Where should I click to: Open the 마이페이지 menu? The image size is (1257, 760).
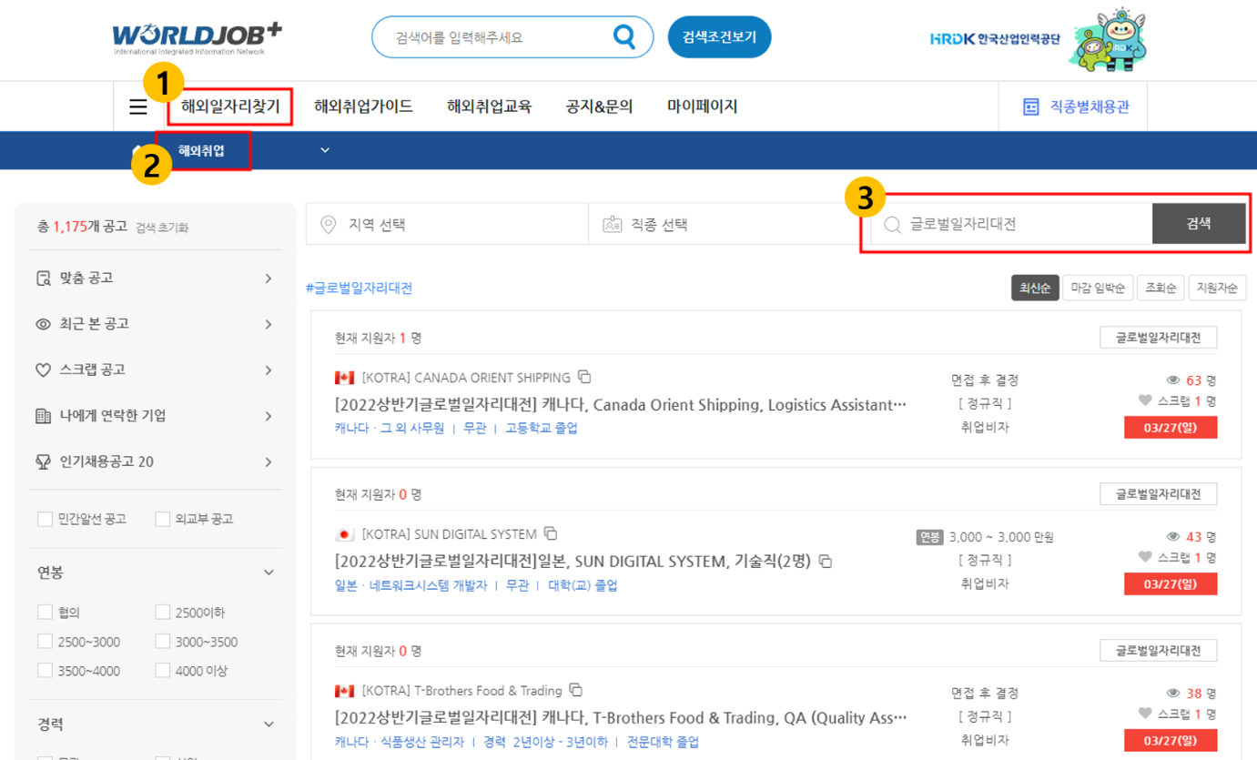tap(702, 106)
